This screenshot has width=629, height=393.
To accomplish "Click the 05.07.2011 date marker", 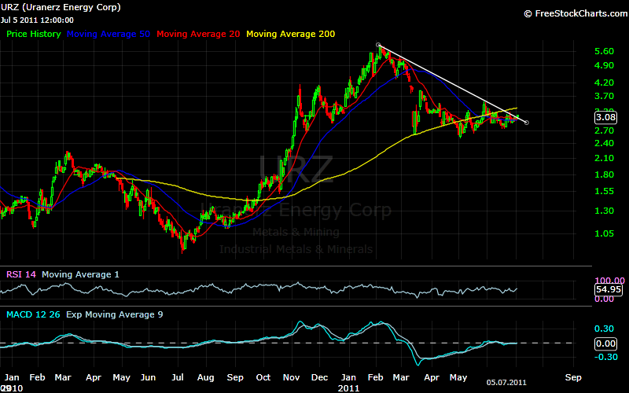I will click(x=507, y=383).
